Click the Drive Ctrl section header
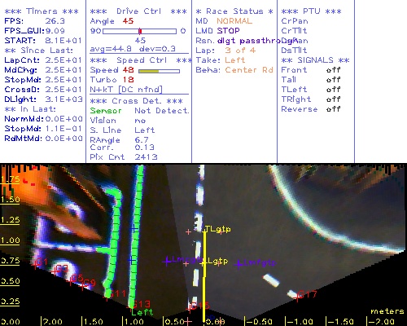407x326 pixels. 138,11
